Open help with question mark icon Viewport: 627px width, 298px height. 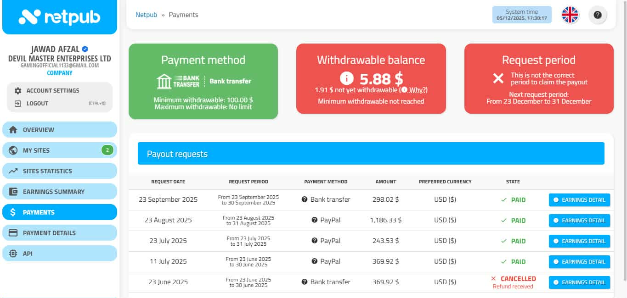(598, 15)
